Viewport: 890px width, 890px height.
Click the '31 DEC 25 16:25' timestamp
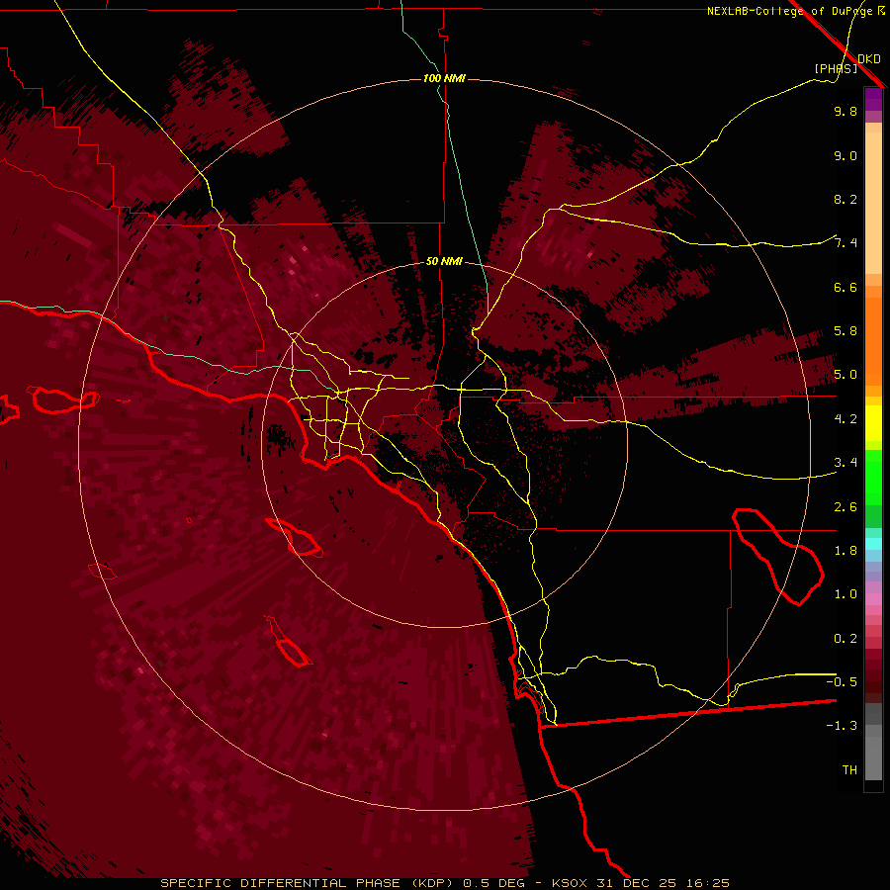pos(663,883)
